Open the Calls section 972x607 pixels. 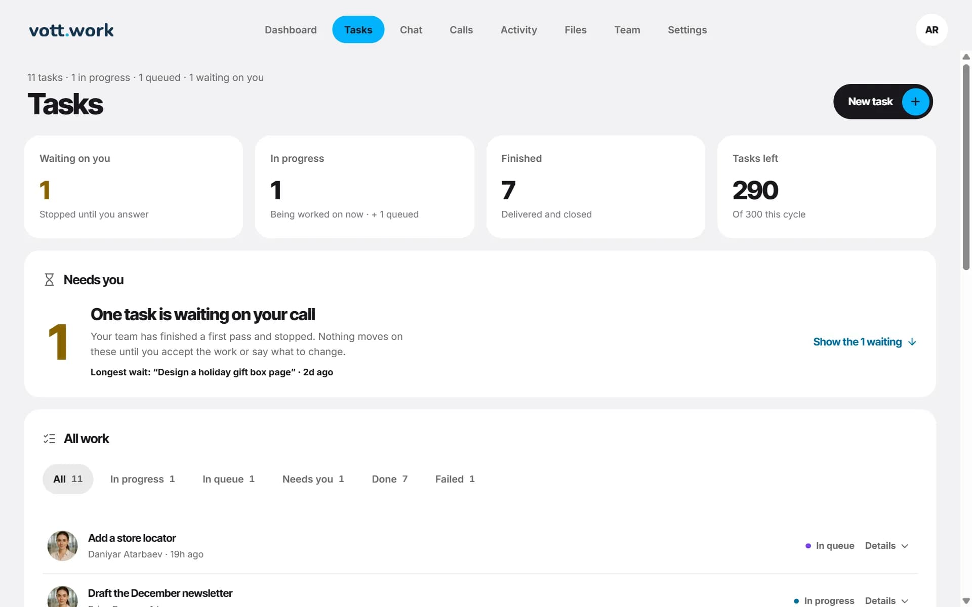461,30
